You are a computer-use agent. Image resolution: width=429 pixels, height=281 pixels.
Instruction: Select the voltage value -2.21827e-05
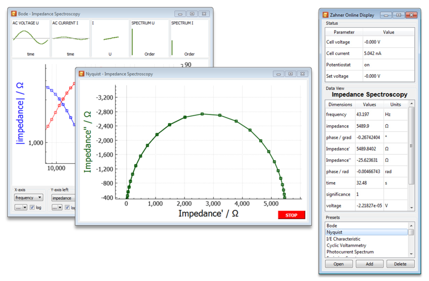(x=369, y=206)
